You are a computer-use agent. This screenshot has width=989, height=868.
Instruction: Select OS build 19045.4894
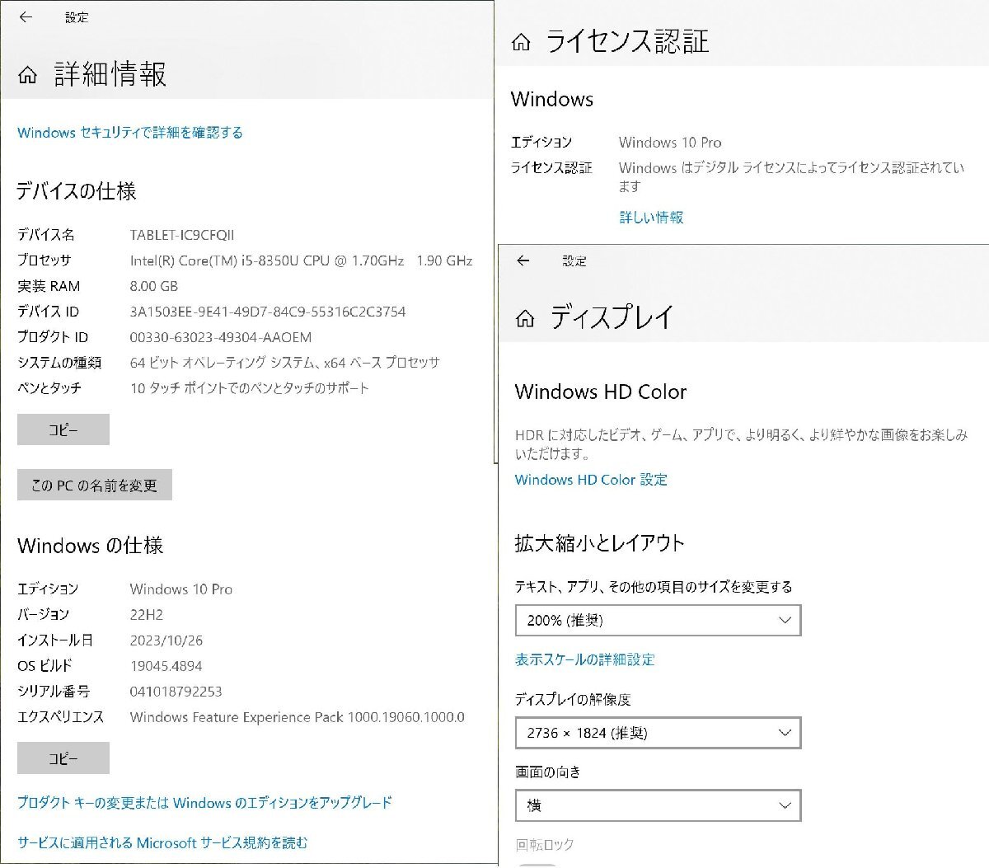click(166, 666)
